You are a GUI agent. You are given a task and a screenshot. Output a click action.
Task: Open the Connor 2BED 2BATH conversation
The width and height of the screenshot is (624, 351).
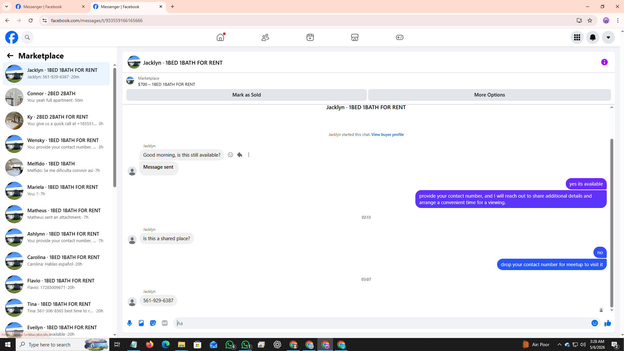pyautogui.click(x=56, y=97)
